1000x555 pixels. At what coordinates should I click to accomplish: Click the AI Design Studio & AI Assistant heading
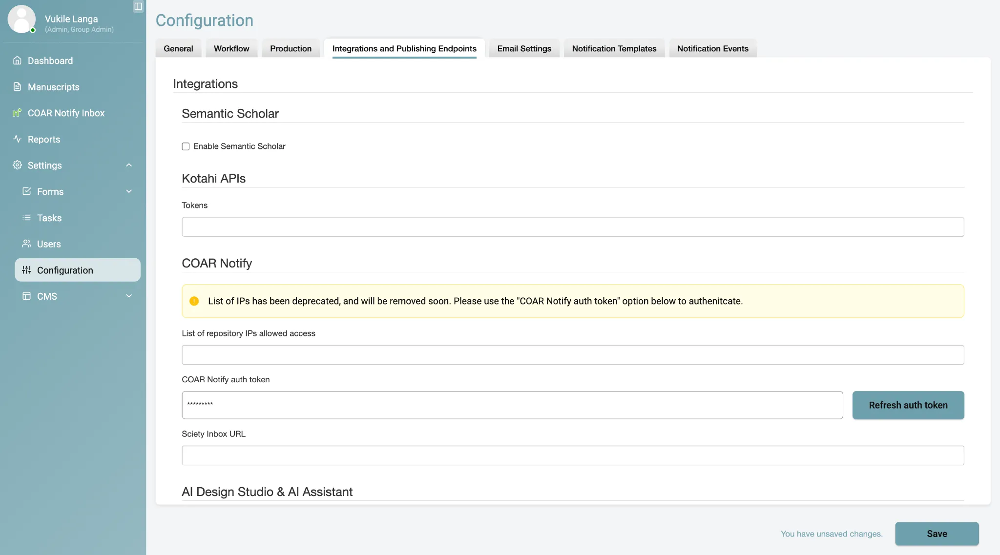coord(267,492)
